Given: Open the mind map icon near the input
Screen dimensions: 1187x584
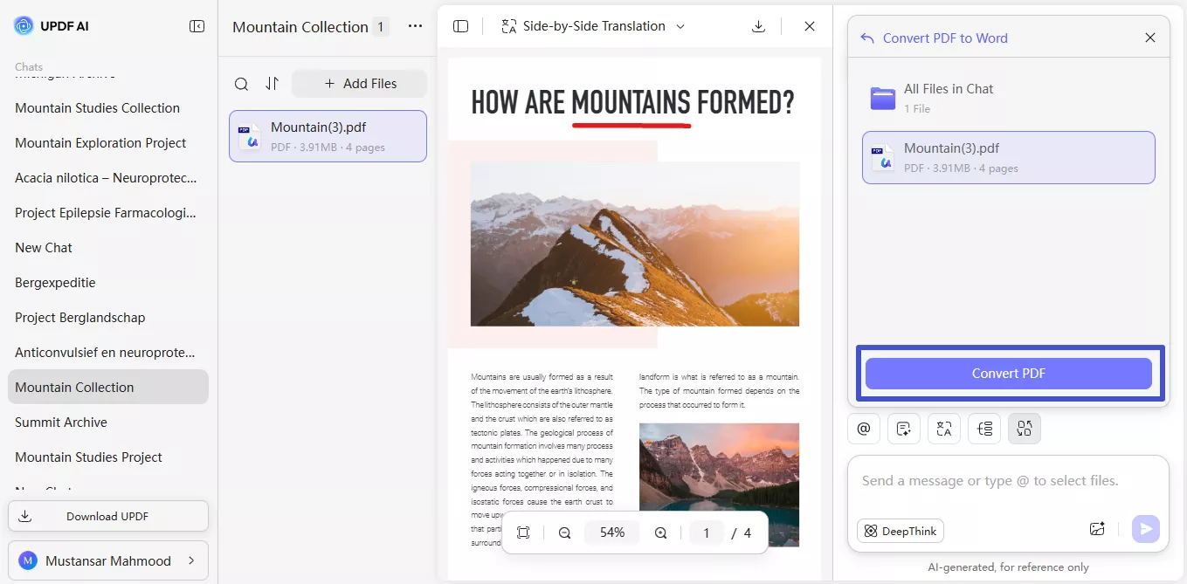Looking at the screenshot, I should point(984,429).
